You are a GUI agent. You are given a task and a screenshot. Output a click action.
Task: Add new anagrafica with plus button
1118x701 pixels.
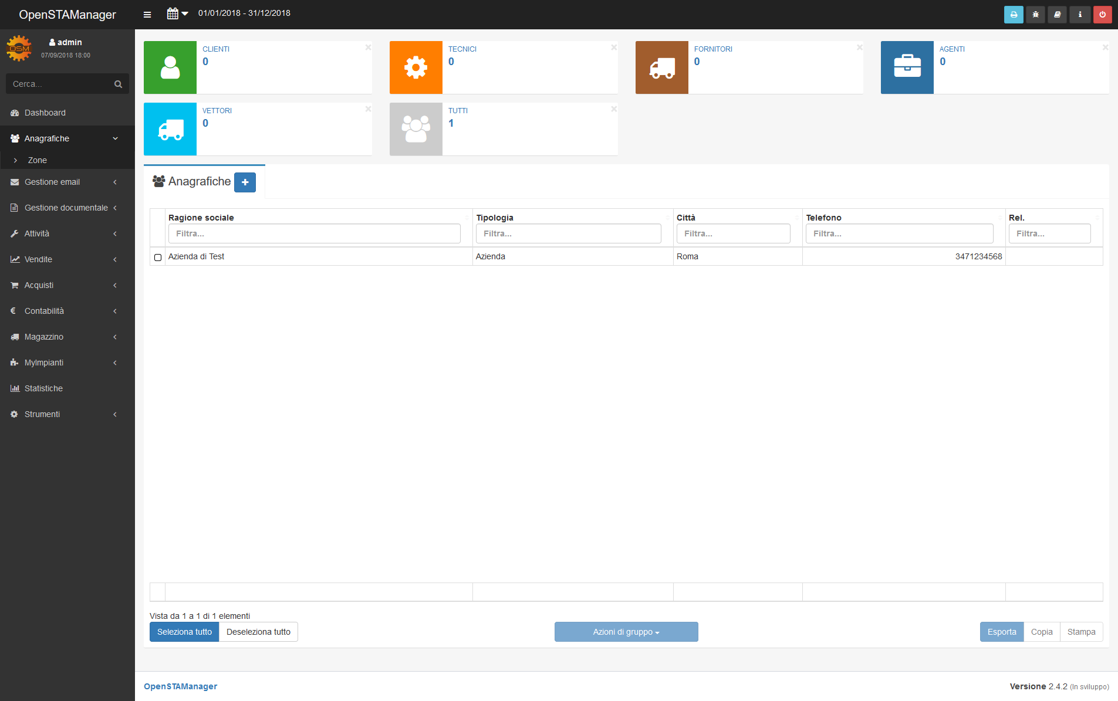(245, 182)
